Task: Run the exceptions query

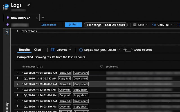Action: [73, 25]
